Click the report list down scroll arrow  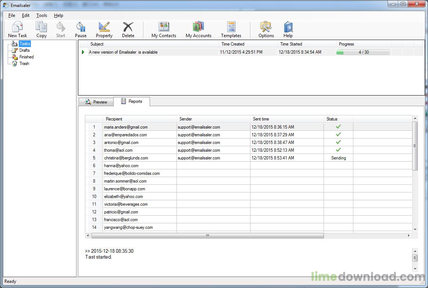pyautogui.click(x=415, y=229)
